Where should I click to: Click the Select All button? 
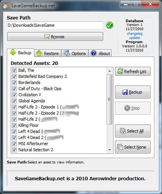coord(133,131)
